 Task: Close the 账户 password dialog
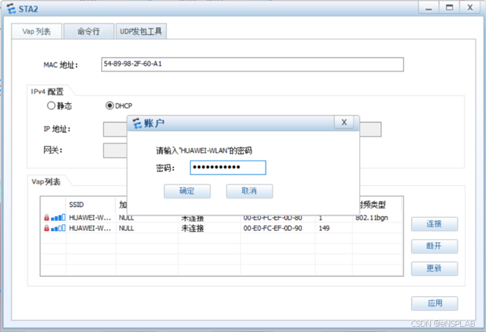344,123
